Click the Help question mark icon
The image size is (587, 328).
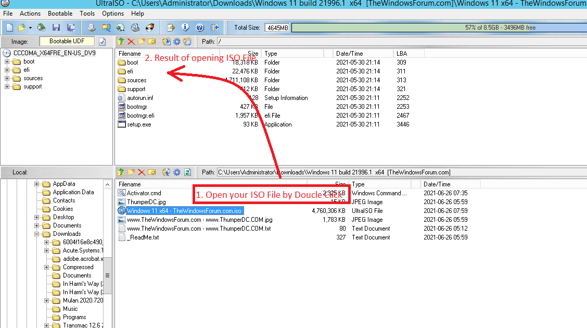point(200,27)
